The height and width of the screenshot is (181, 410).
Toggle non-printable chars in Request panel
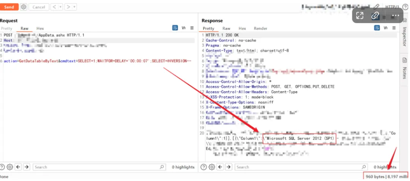184,28
